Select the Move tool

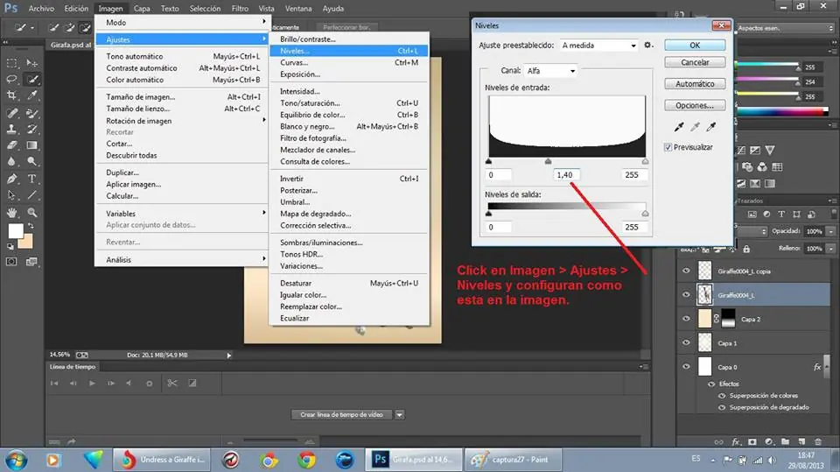coord(32,63)
